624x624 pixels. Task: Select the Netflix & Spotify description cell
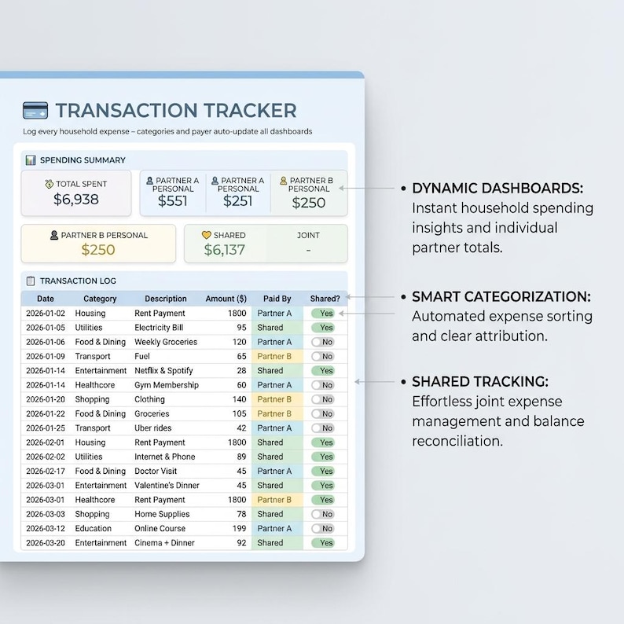click(x=163, y=370)
